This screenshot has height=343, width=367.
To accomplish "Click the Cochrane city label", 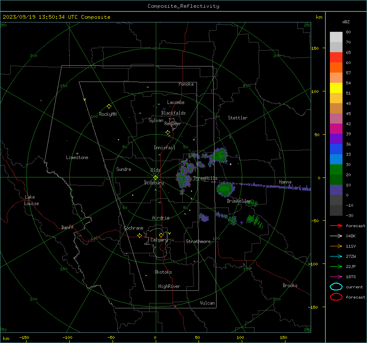I will (133, 228).
